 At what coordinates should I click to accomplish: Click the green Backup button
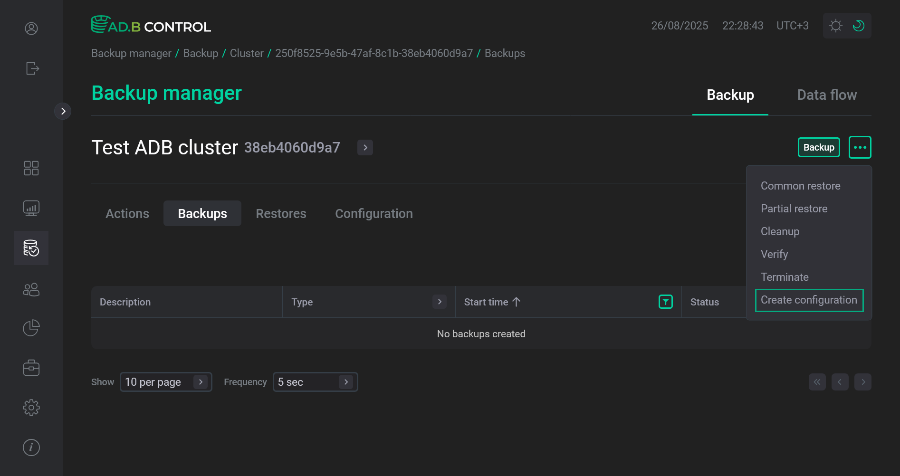point(818,147)
